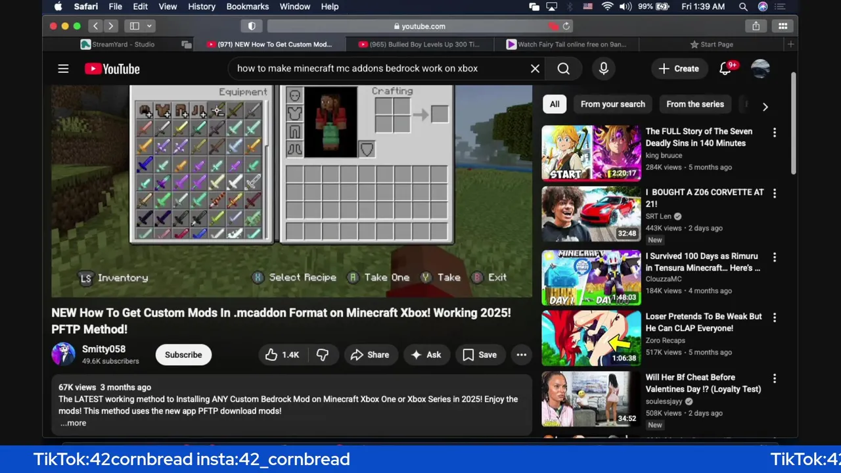Open options for Z06 Corvette video

pos(775,193)
